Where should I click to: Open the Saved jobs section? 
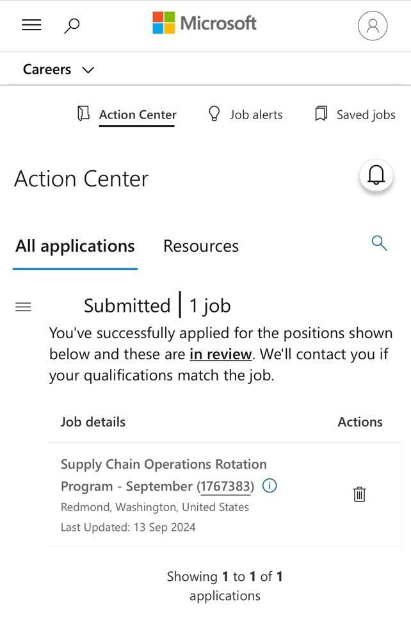pos(366,115)
